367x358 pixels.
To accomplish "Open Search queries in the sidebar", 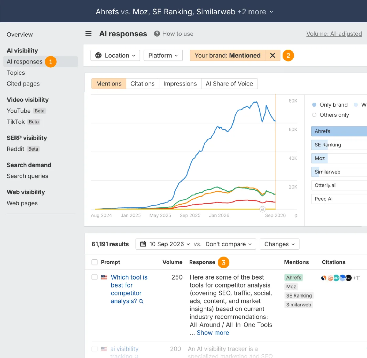I will [x=28, y=176].
